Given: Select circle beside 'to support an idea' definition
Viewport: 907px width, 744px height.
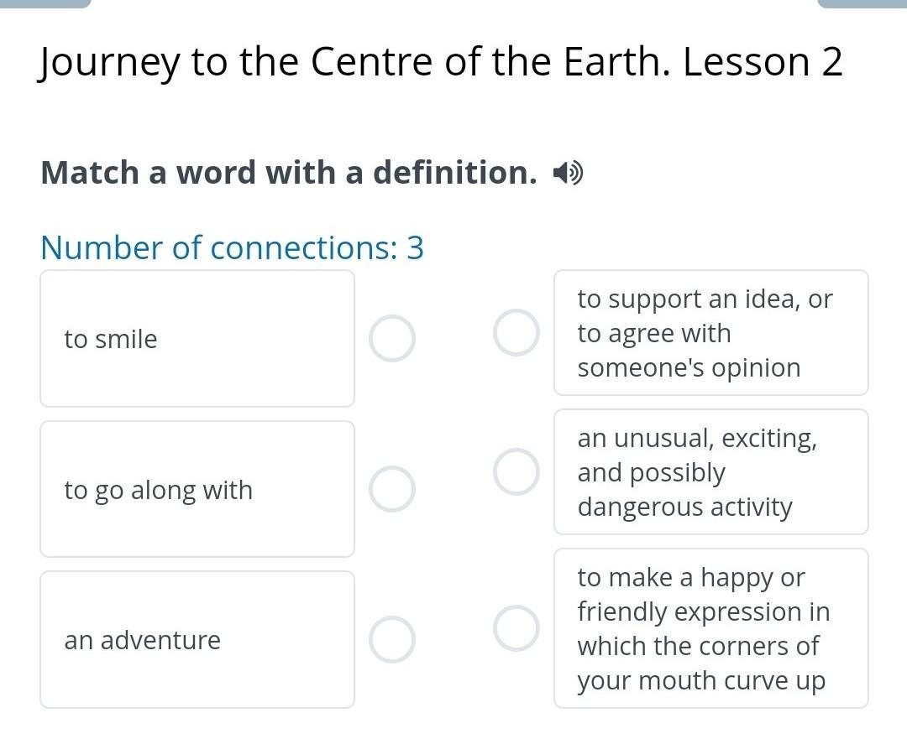Looking at the screenshot, I should [x=516, y=333].
